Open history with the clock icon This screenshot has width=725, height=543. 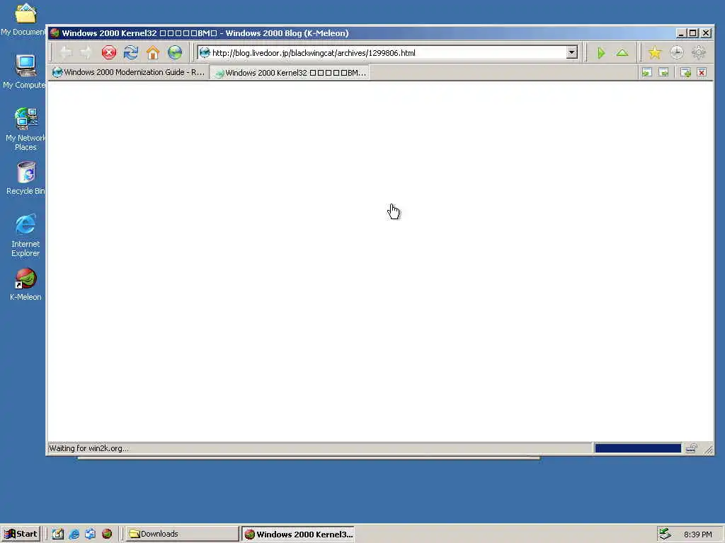point(676,52)
